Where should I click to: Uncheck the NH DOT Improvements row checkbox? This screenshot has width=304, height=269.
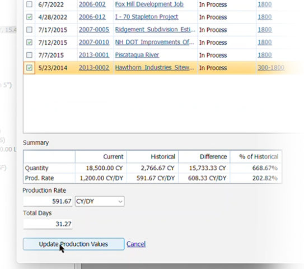coord(29,42)
